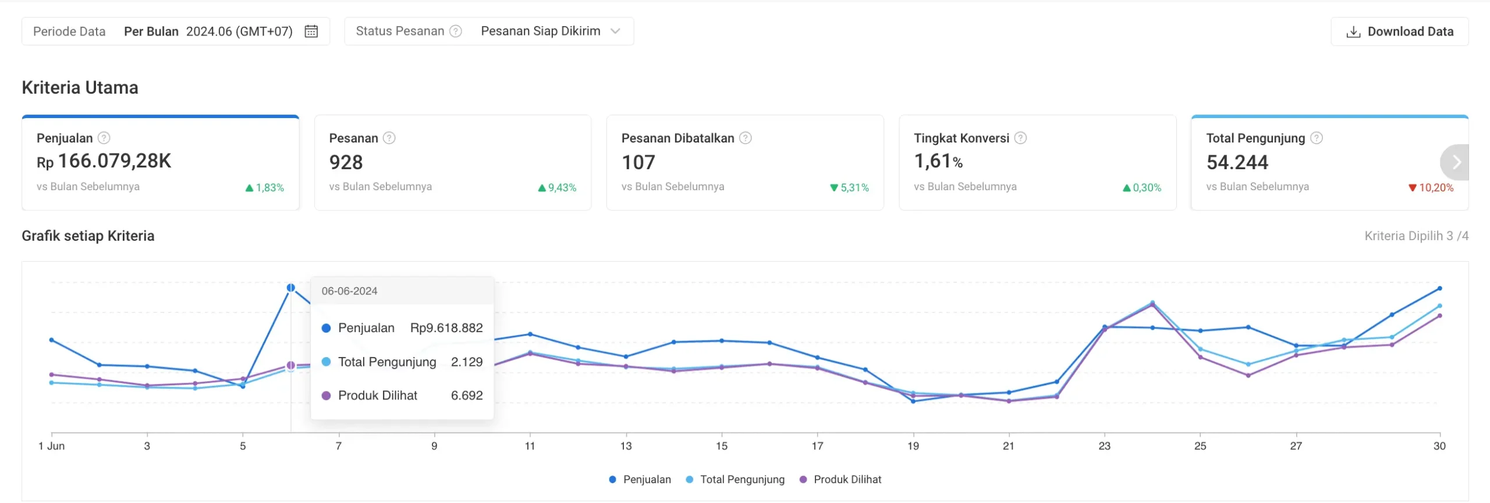The width and height of the screenshot is (1490, 503).
Task: Click the Tingkat Konversi help icon
Action: [x=1020, y=138]
